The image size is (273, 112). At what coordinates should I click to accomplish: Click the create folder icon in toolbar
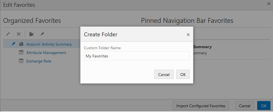pos(31,34)
